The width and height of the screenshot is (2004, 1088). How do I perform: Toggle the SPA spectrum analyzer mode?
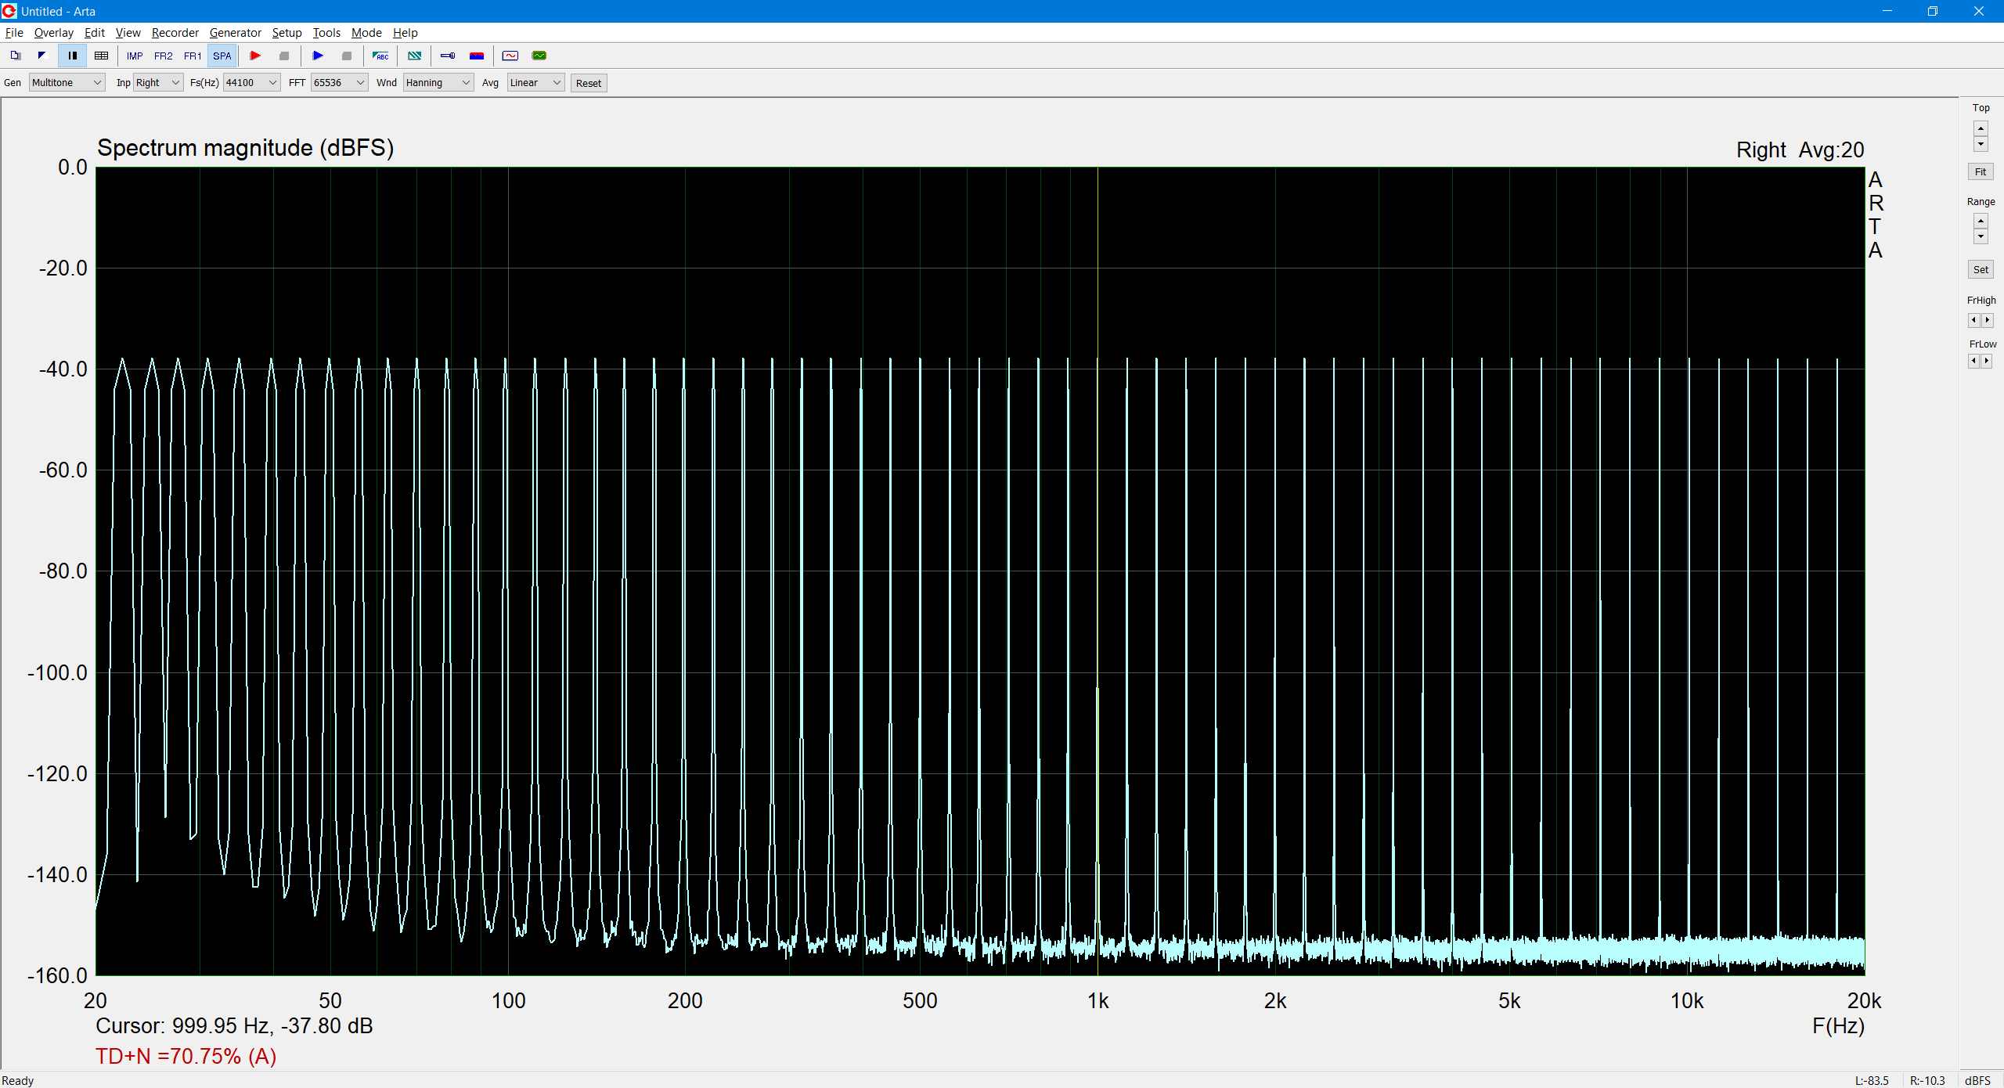pyautogui.click(x=222, y=56)
